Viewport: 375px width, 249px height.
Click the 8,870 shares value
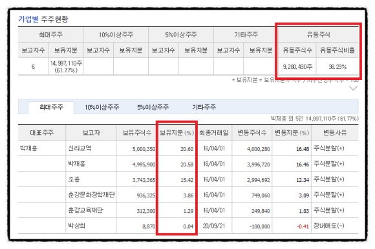click(149, 226)
